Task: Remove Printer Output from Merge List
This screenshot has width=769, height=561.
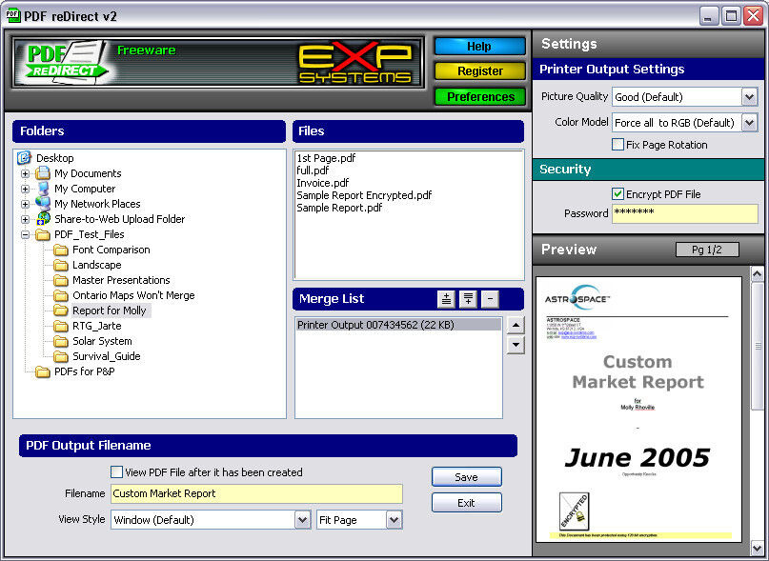Action: click(490, 298)
